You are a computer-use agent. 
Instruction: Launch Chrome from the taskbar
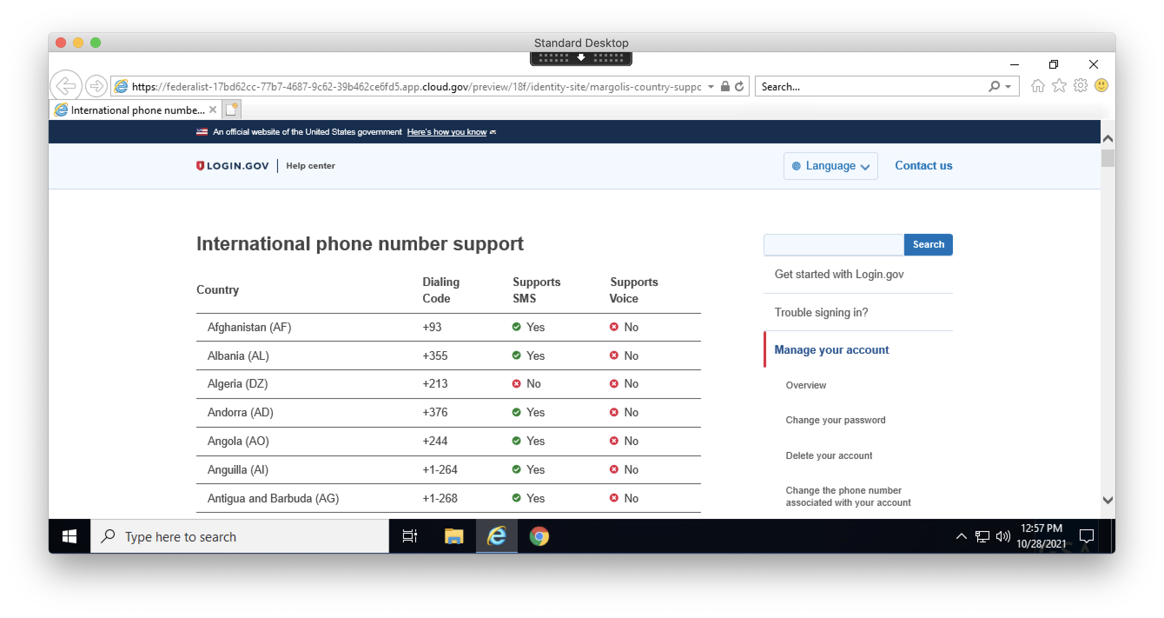(x=539, y=537)
